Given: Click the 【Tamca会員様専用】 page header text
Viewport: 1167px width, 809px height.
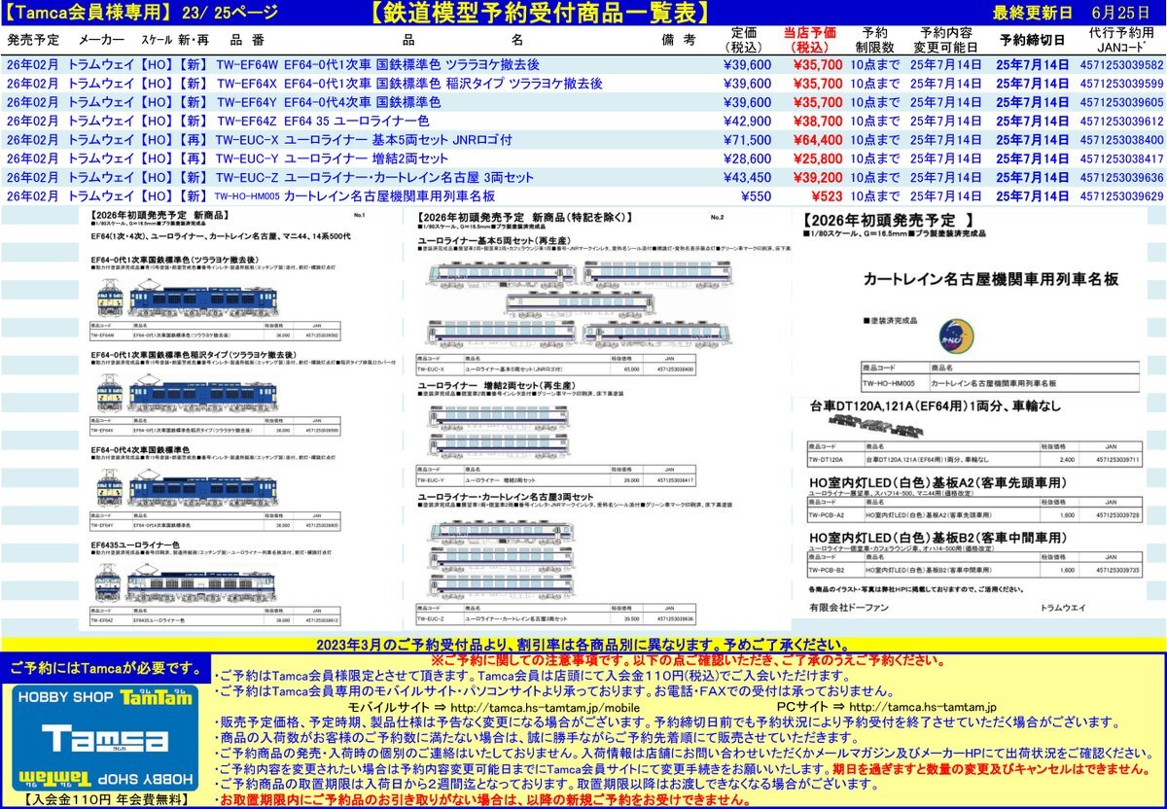Looking at the screenshot, I should click(x=88, y=13).
